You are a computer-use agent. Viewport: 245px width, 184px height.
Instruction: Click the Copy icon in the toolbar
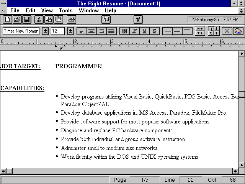49,19
